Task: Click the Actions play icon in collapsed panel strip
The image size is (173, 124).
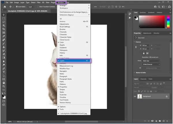Action: [x=130, y=18]
